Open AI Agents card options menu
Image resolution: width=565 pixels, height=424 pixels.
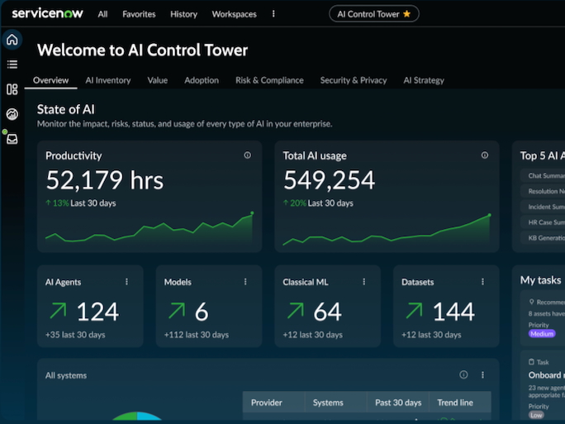click(x=126, y=282)
